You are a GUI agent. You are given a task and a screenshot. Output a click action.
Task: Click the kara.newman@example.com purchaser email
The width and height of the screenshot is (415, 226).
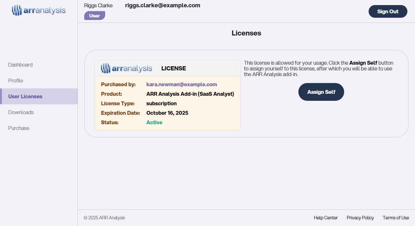pyautogui.click(x=181, y=84)
